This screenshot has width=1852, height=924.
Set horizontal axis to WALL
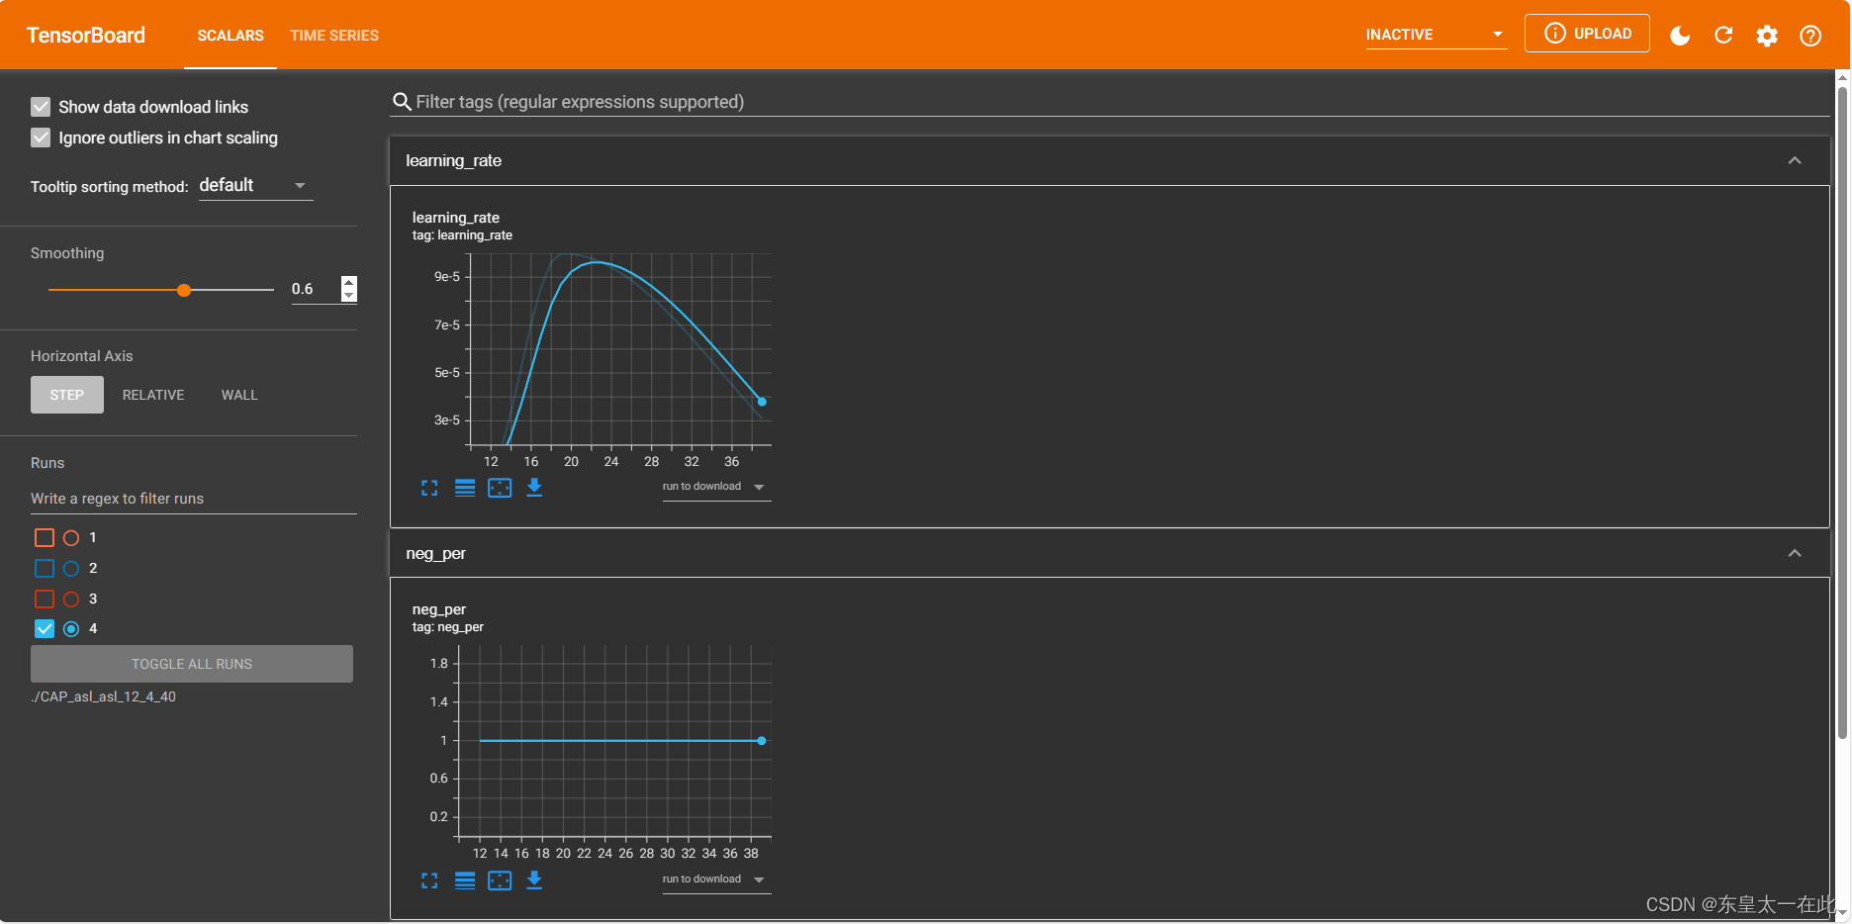pos(239,395)
